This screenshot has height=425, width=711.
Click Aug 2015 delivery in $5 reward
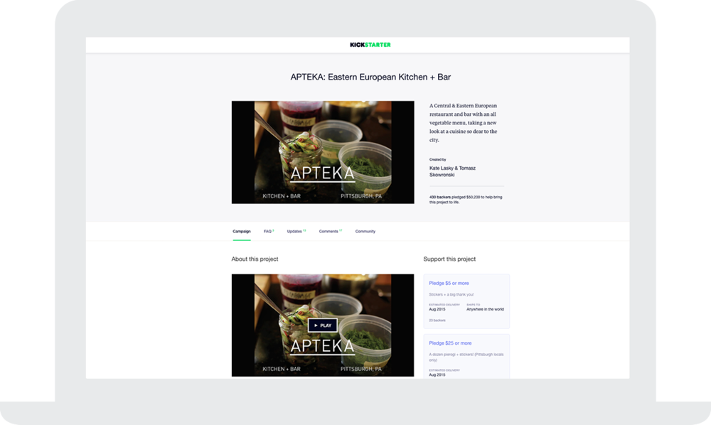coord(437,309)
